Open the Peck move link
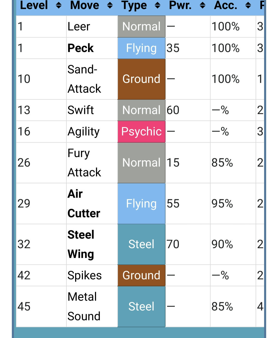278x338 pixels. pos(81,48)
